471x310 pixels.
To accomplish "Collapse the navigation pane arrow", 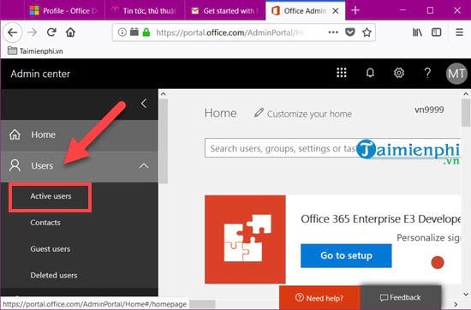I will [x=144, y=104].
